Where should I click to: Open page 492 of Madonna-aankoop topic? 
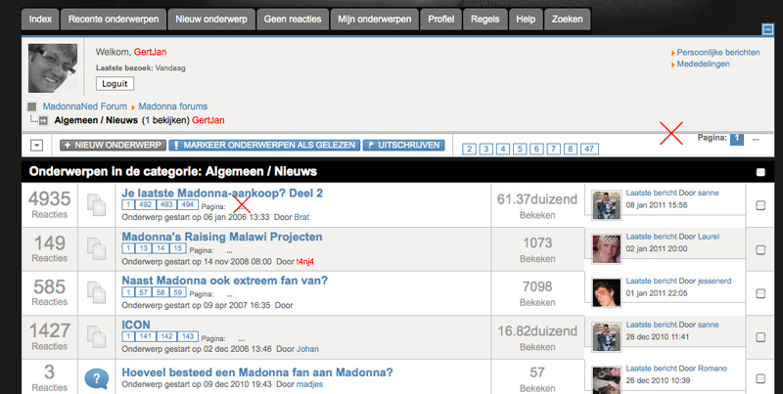(x=145, y=205)
